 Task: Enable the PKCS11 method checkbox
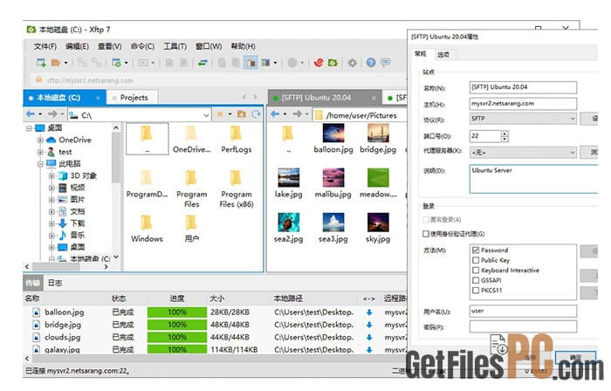tap(476, 291)
